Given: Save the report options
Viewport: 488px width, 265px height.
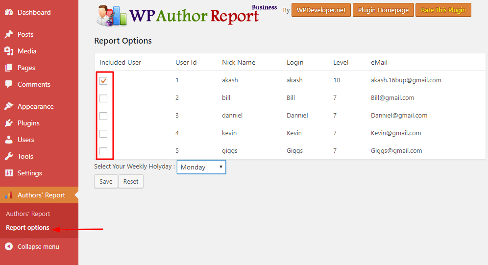Looking at the screenshot, I should [x=106, y=181].
